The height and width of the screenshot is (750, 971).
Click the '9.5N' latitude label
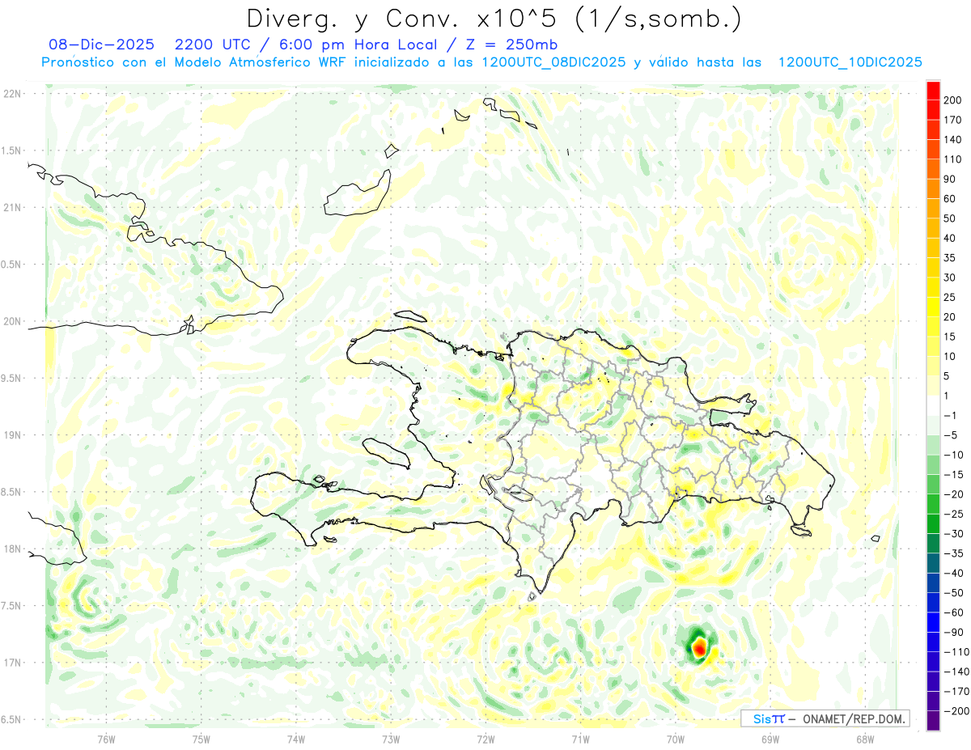coord(10,378)
